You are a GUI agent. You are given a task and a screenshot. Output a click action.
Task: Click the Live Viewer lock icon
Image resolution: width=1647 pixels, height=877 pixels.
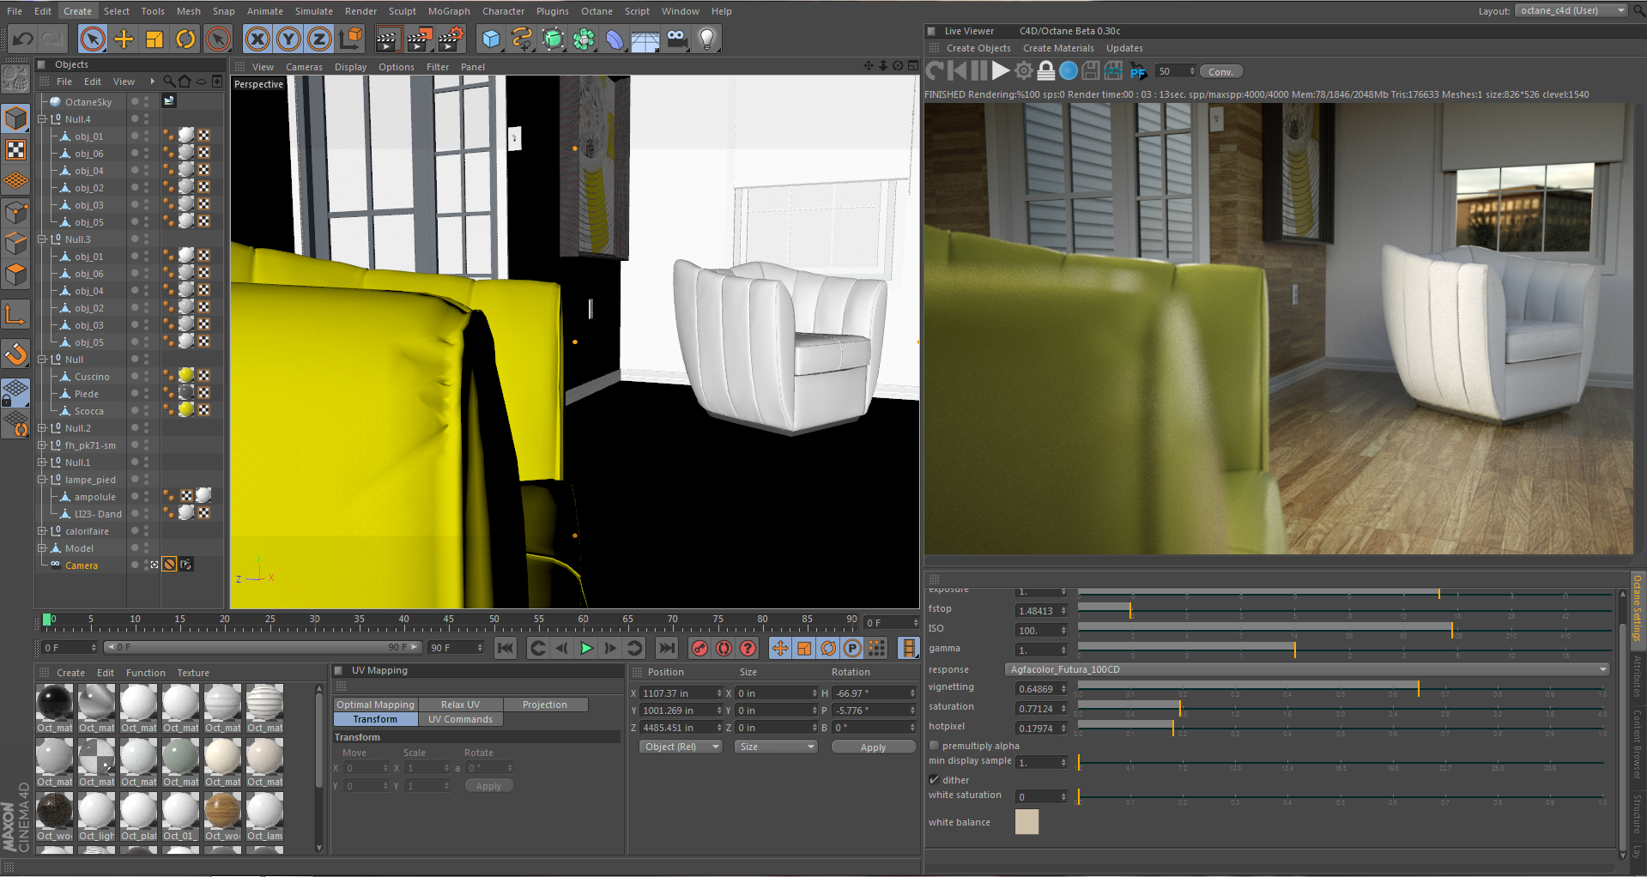1045,71
